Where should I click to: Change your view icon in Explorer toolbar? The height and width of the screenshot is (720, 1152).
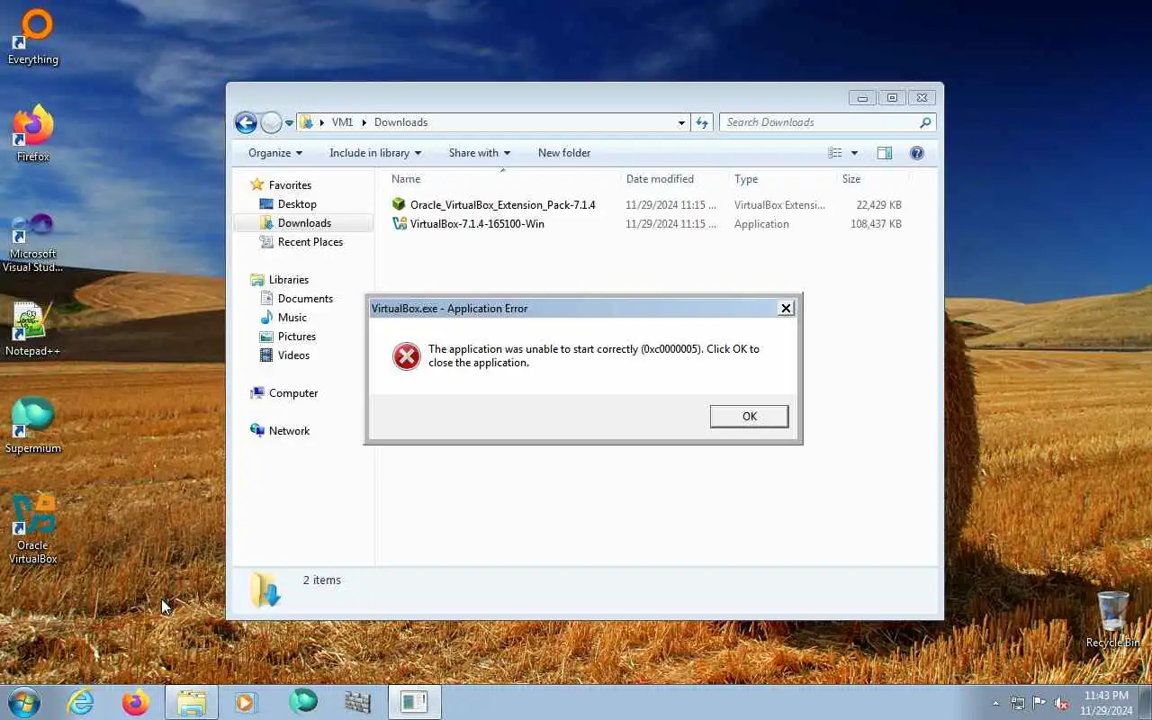click(835, 153)
